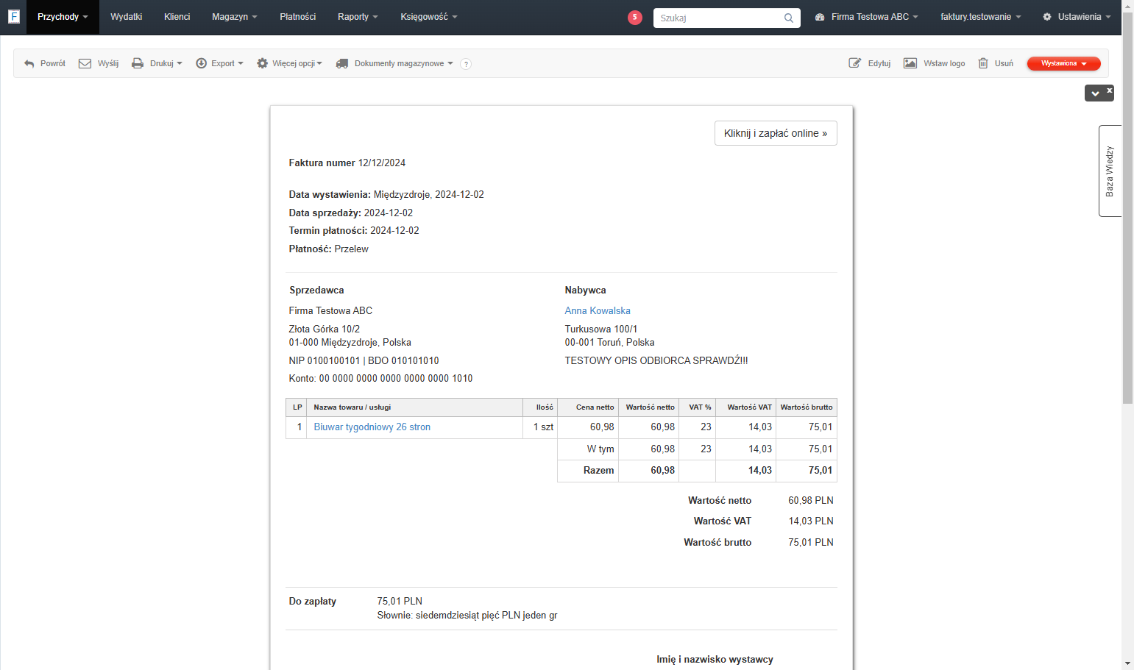1134x670 pixels.
Task: Open the buyer link Anna Kowalska
Action: point(598,311)
